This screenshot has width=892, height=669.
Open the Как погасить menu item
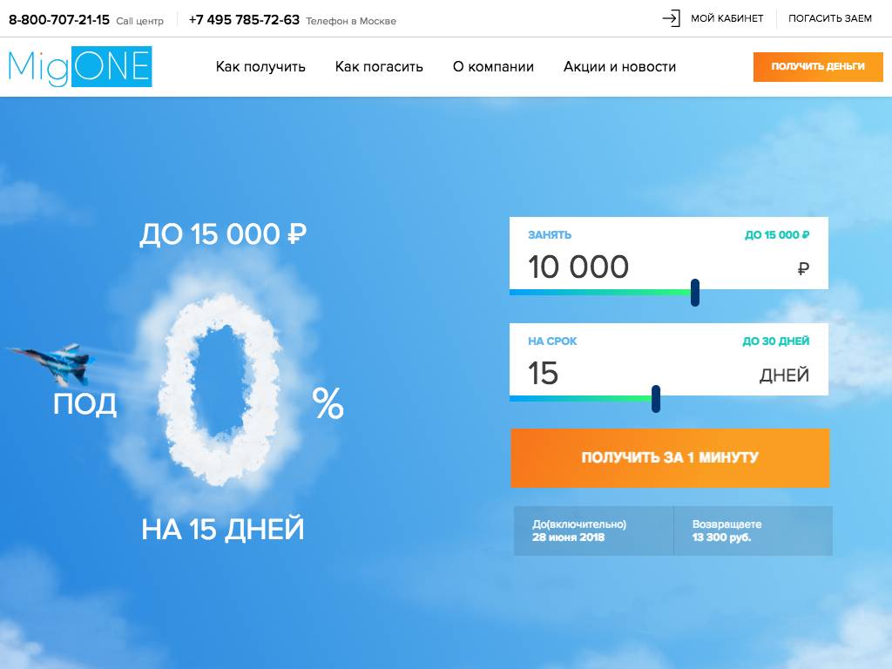tap(379, 67)
